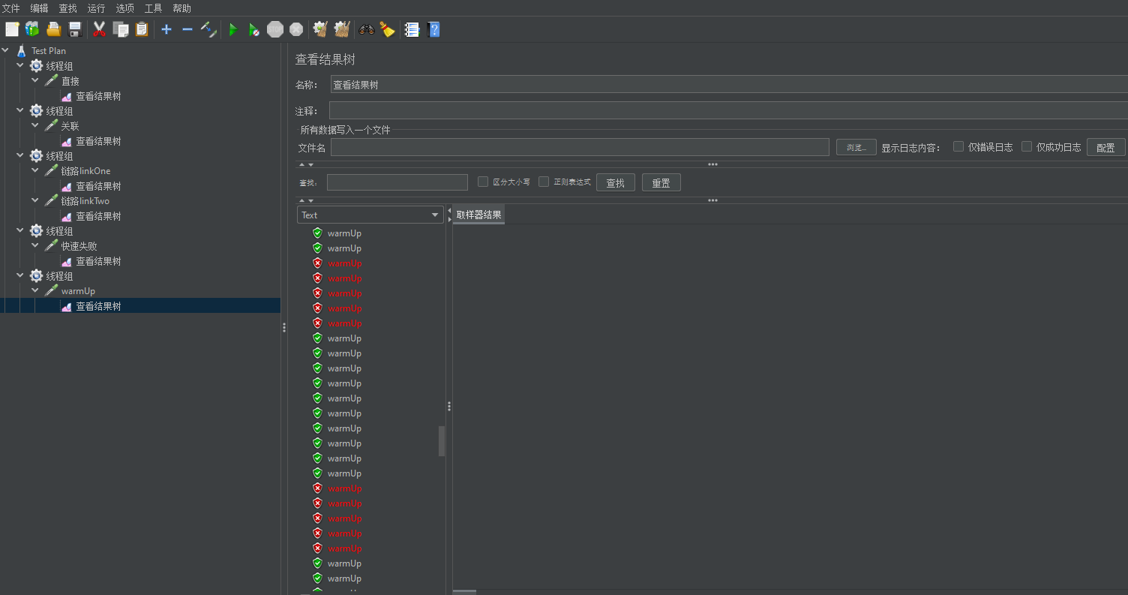Switch to the 取样器结果 tab
The height and width of the screenshot is (595, 1128).
click(x=478, y=215)
